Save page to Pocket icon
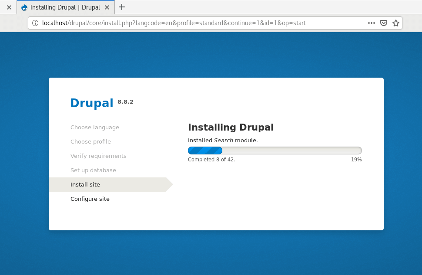The width and height of the screenshot is (422, 275). 384,23
